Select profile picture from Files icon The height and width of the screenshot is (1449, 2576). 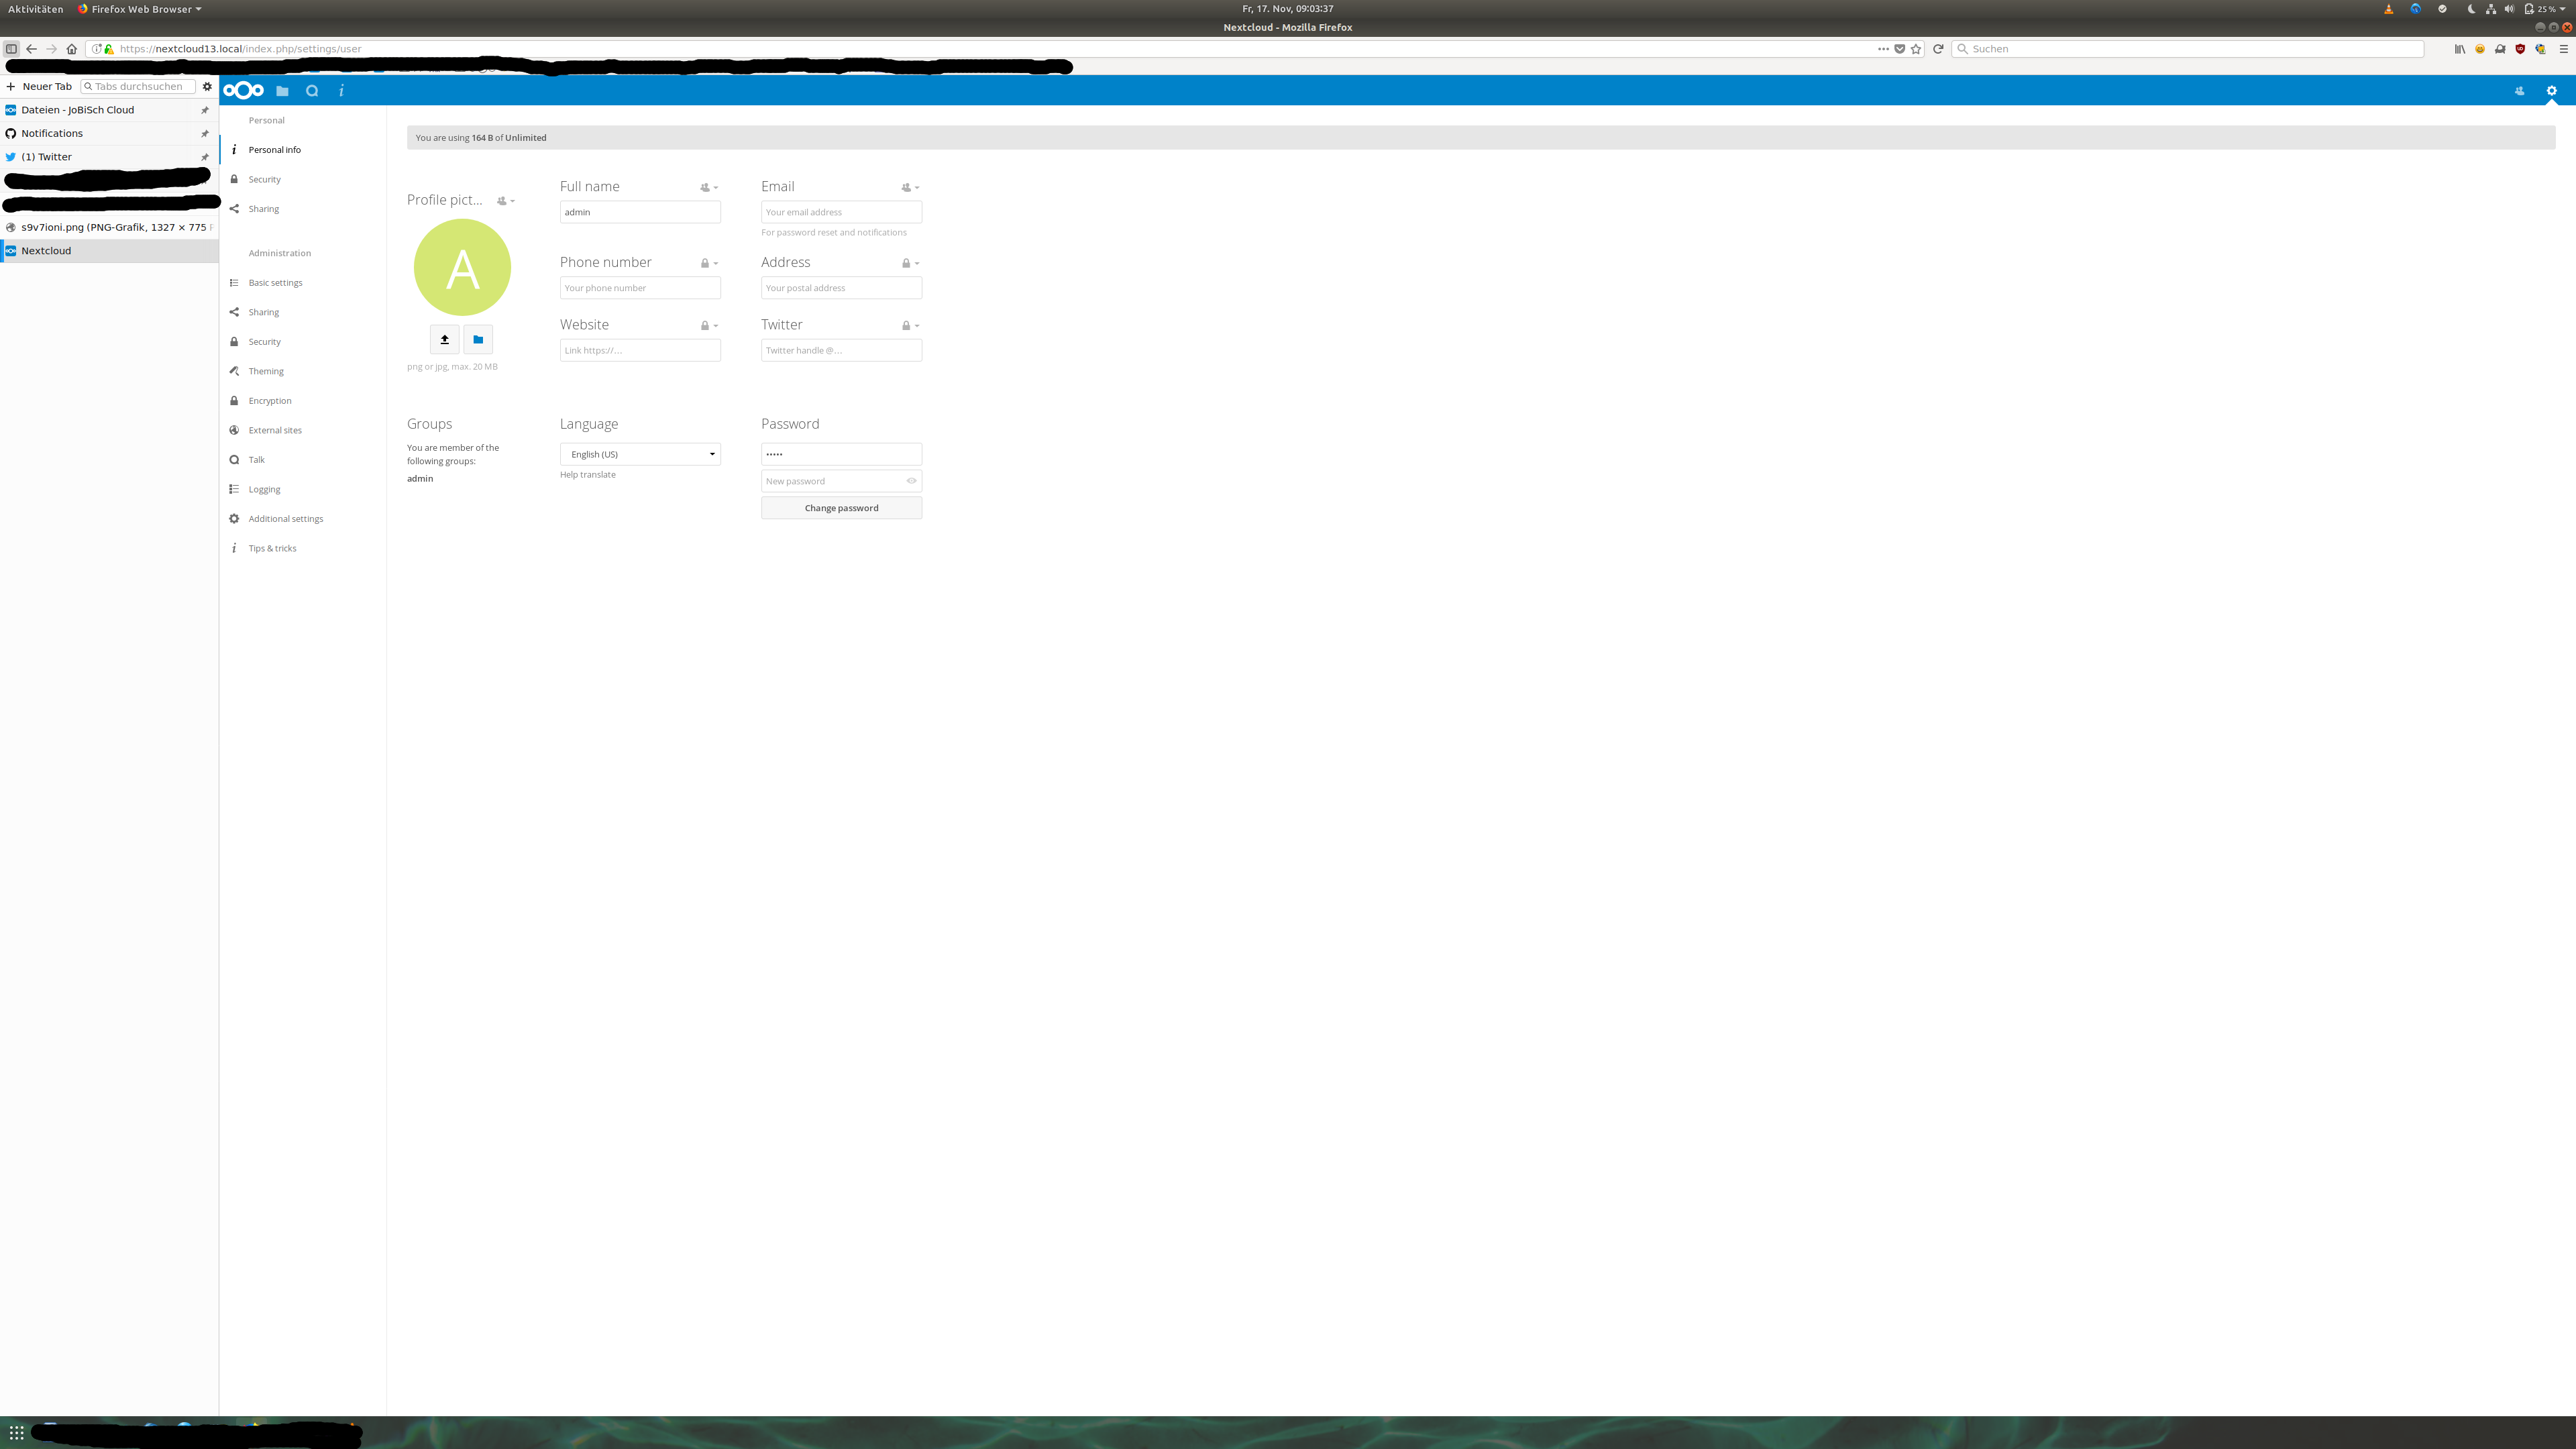coord(478,340)
